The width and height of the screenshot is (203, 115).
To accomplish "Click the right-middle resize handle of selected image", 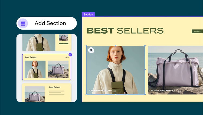I will click(x=145, y=70).
